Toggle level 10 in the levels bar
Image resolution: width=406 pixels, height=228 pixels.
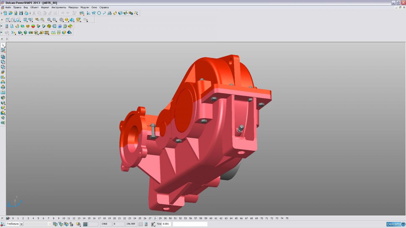pyautogui.click(x=64, y=218)
